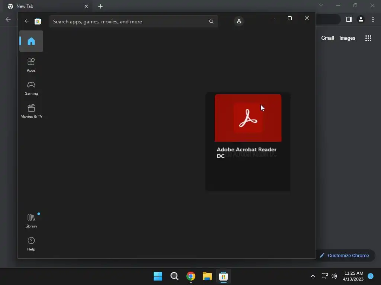Show hidden system tray icons
Image resolution: width=381 pixels, height=285 pixels.
pyautogui.click(x=313, y=276)
